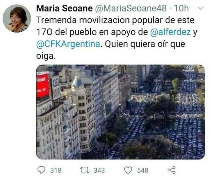The image size is (211, 180).
Task: Open the tweet options chevron menu
Action: click(x=201, y=8)
